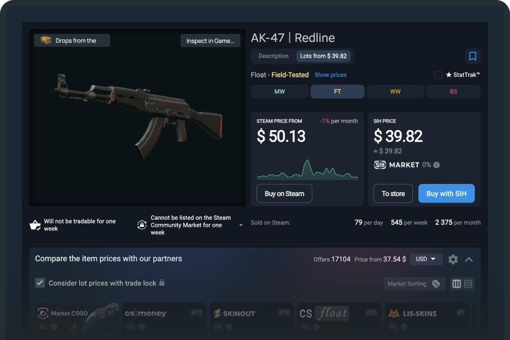Click the Steam price history graph
510x340 pixels.
click(307, 170)
